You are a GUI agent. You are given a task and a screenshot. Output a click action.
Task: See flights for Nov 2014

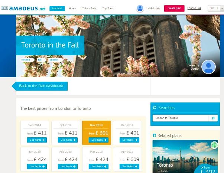(x=98, y=140)
